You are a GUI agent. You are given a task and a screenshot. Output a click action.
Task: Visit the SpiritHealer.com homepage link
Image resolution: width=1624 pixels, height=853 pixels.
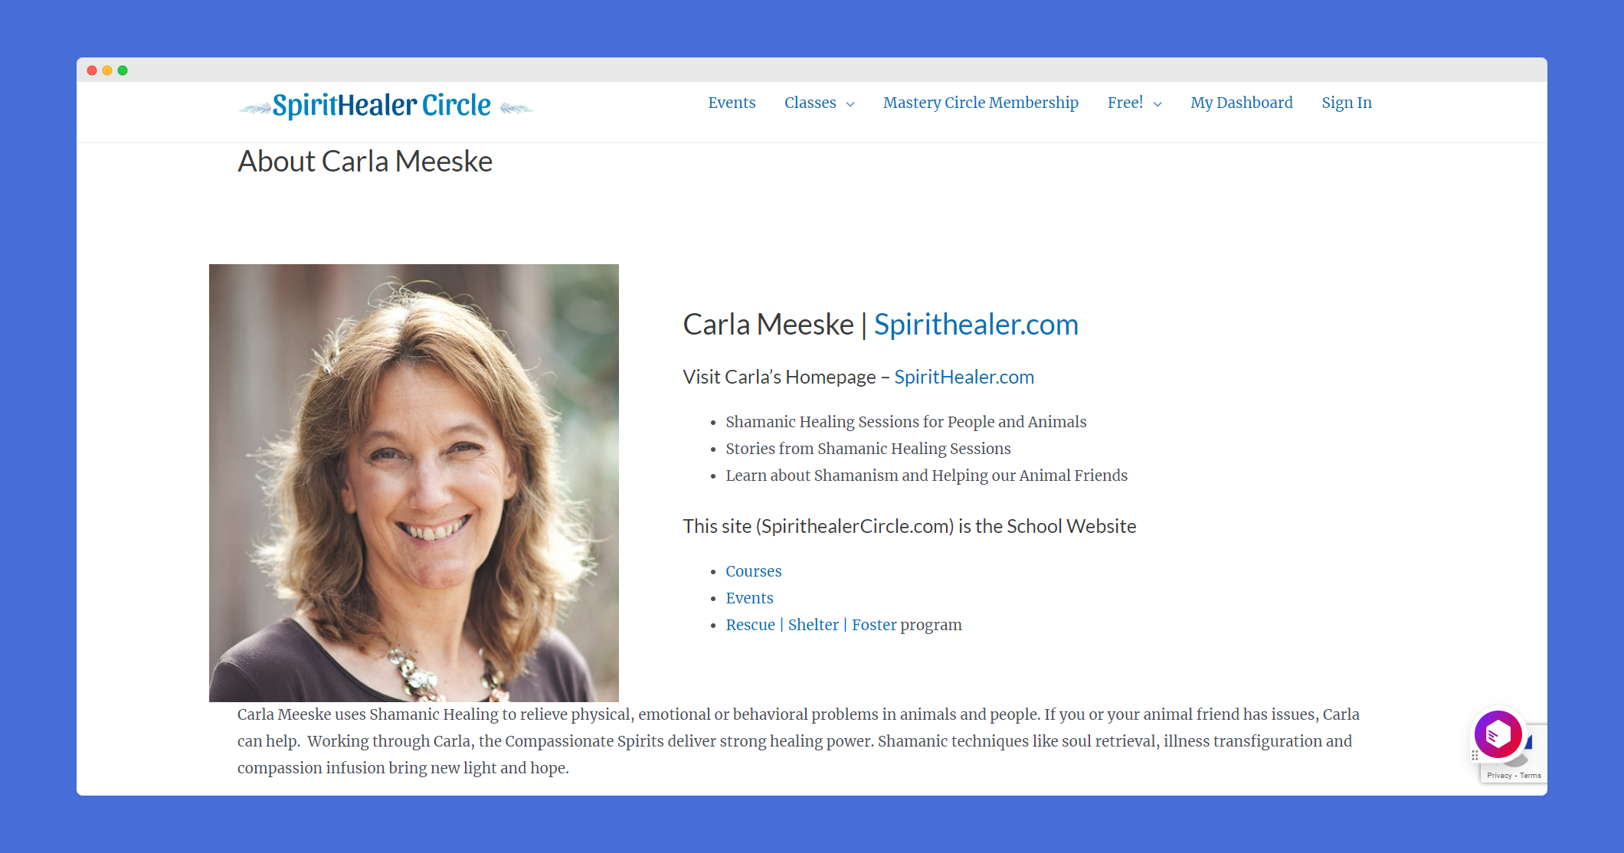point(964,377)
